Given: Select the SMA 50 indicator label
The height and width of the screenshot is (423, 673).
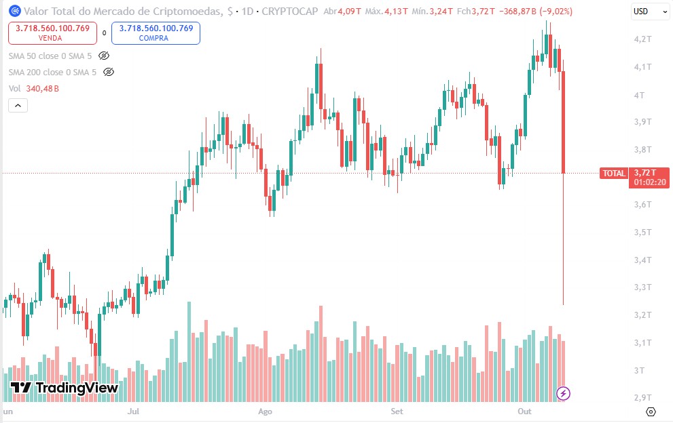Looking at the screenshot, I should point(50,56).
